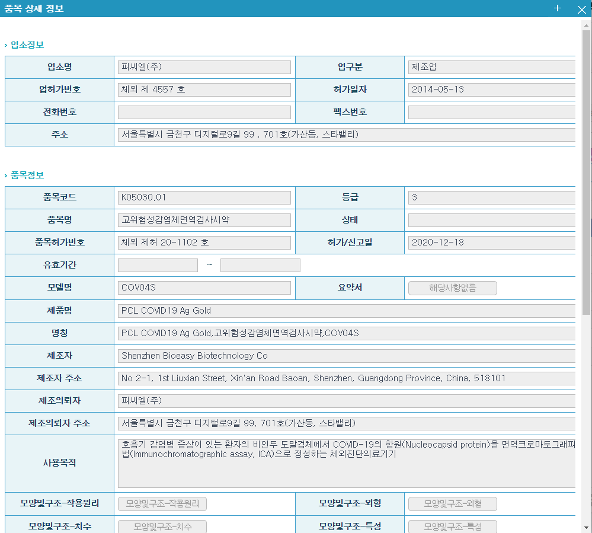
Task: Click the 제조의뢰자 주소 field
Action: (347, 423)
